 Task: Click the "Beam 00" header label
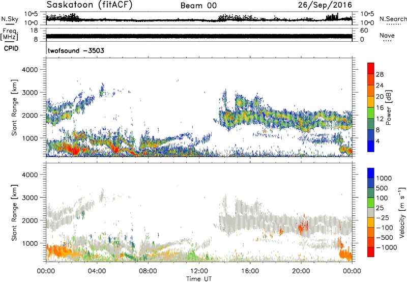point(198,6)
